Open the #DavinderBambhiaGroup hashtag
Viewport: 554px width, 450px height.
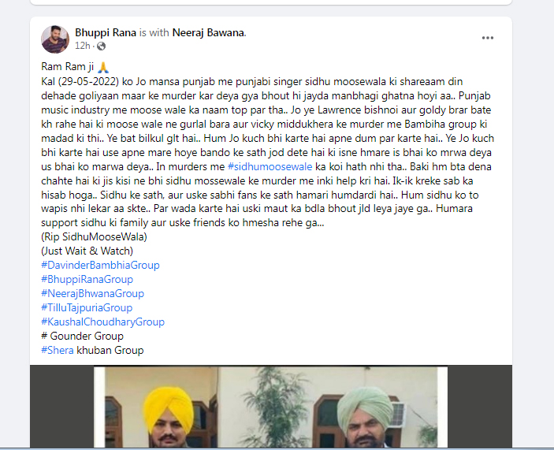pyautogui.click(x=100, y=266)
